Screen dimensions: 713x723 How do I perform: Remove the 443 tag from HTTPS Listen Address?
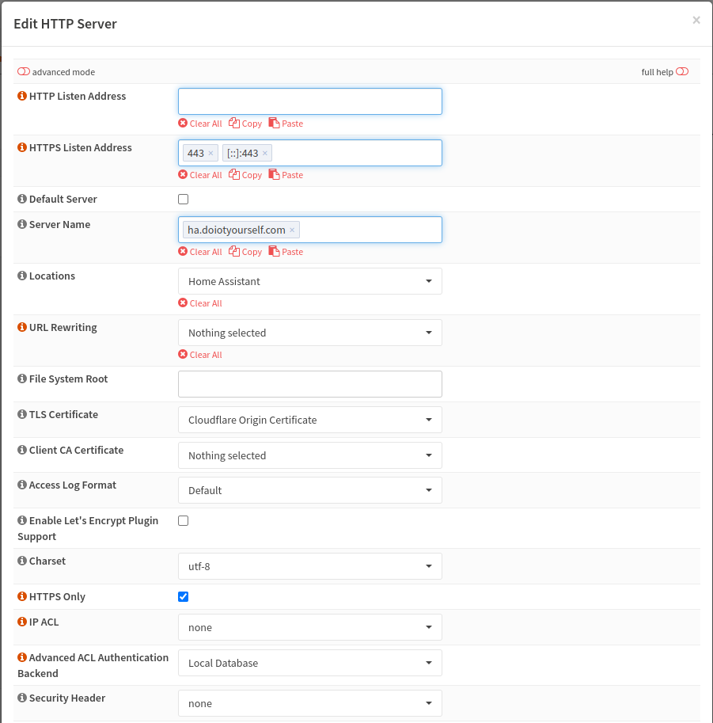tap(210, 152)
